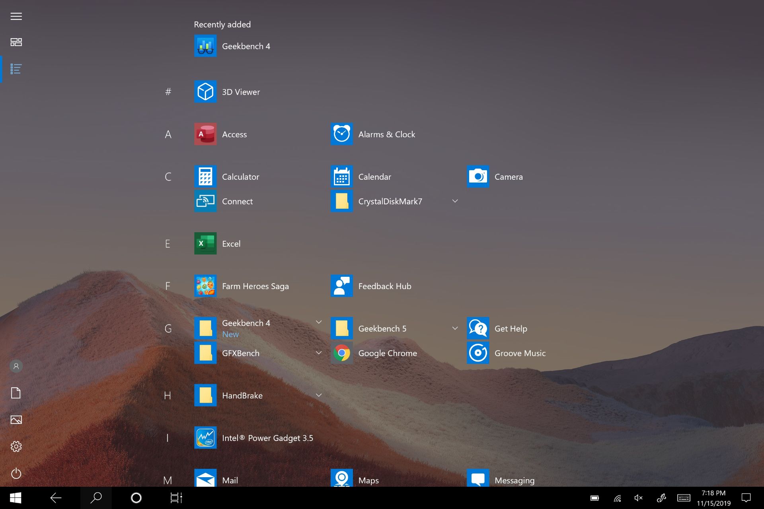The width and height of the screenshot is (764, 509).
Task: Click the G section letter header
Action: [x=168, y=328]
